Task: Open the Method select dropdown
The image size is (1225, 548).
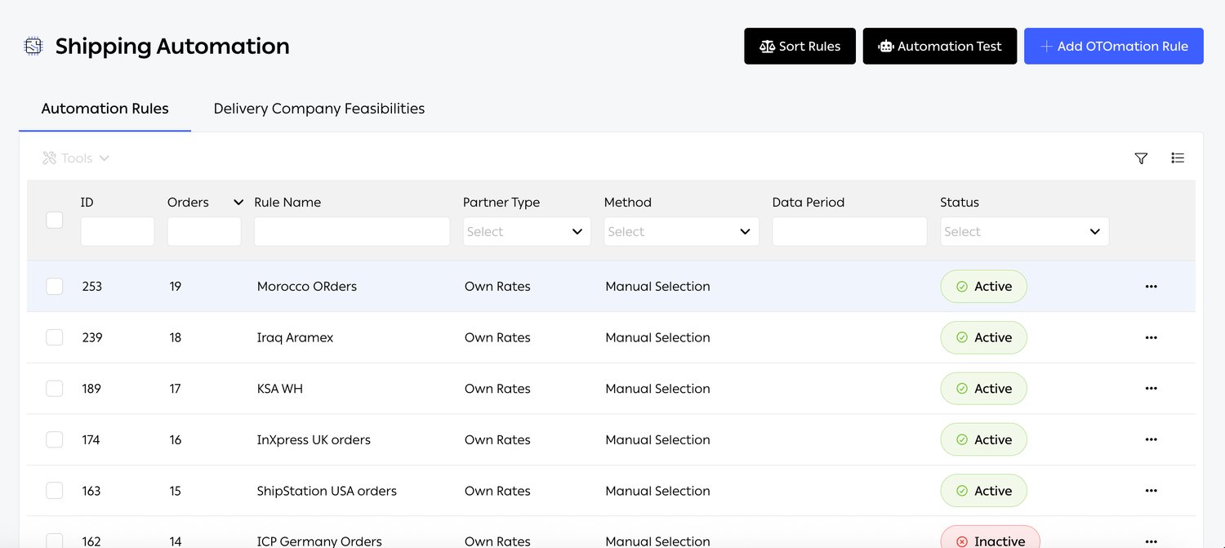Action: click(681, 232)
